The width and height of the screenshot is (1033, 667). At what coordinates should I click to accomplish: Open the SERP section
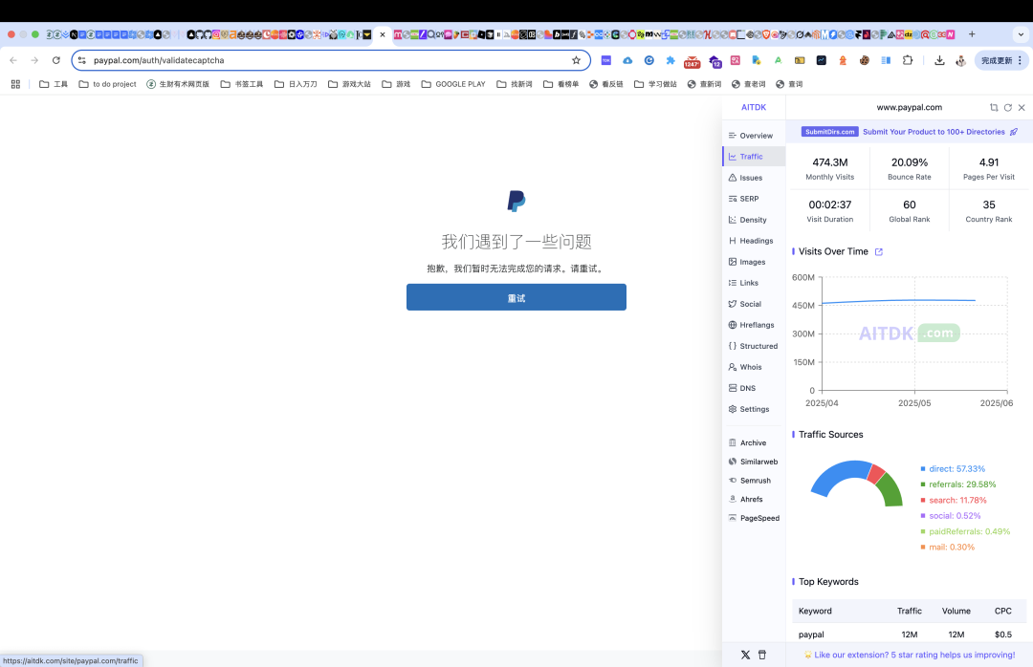(x=754, y=199)
